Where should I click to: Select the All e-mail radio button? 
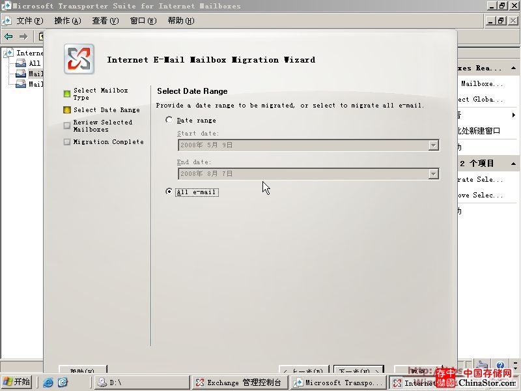click(x=169, y=192)
